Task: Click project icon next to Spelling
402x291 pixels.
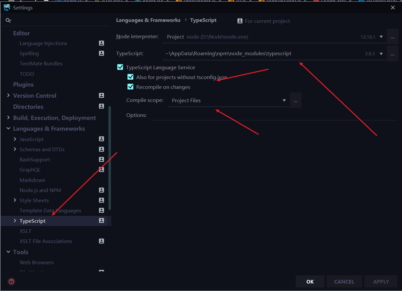Action: 101,53
